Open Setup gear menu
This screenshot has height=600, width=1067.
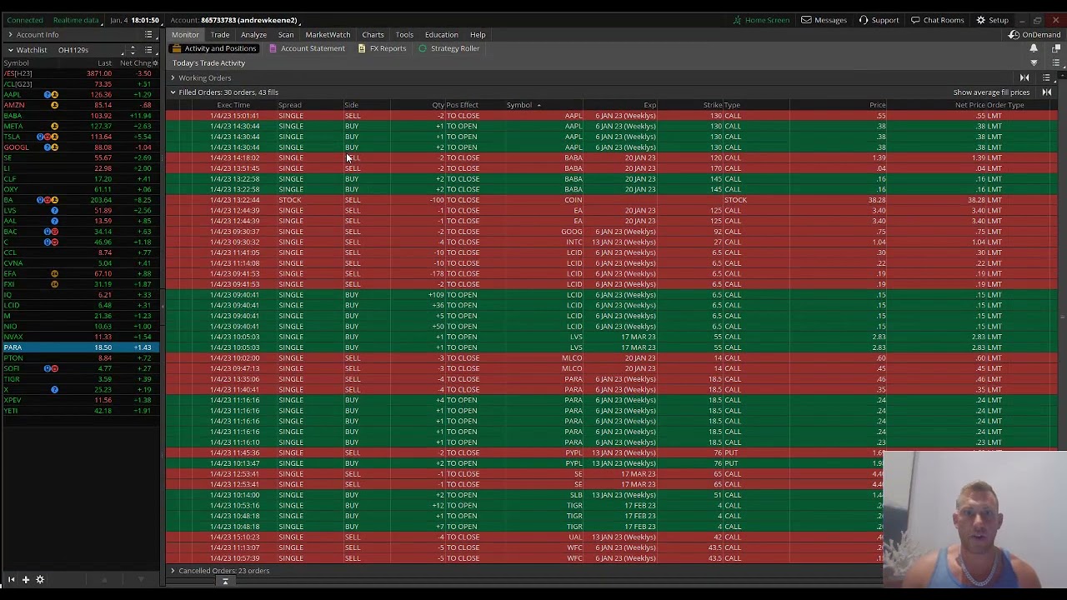(x=992, y=20)
